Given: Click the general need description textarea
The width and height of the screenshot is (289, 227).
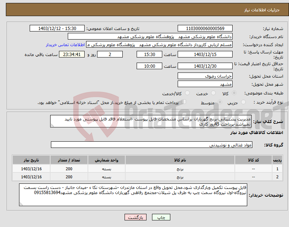Looking at the screenshot, I should click(151, 121).
